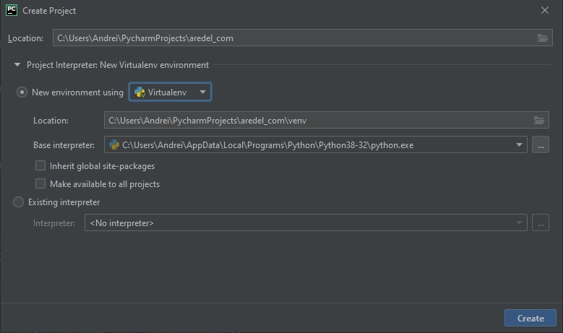Viewport: 563px width, 333px height.
Task: Enable Inherit global site-packages checkbox
Action: [x=40, y=165]
